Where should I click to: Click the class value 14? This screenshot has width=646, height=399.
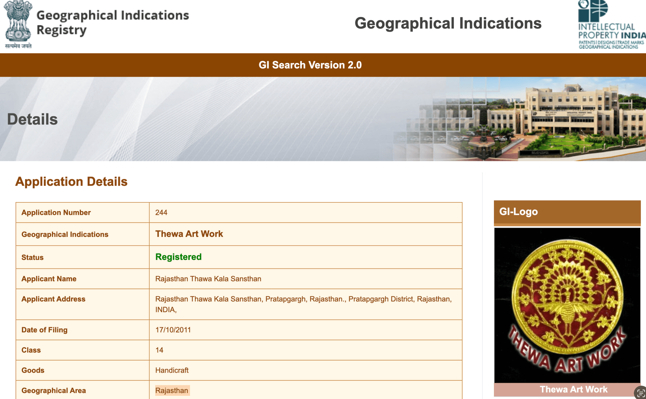coord(159,350)
